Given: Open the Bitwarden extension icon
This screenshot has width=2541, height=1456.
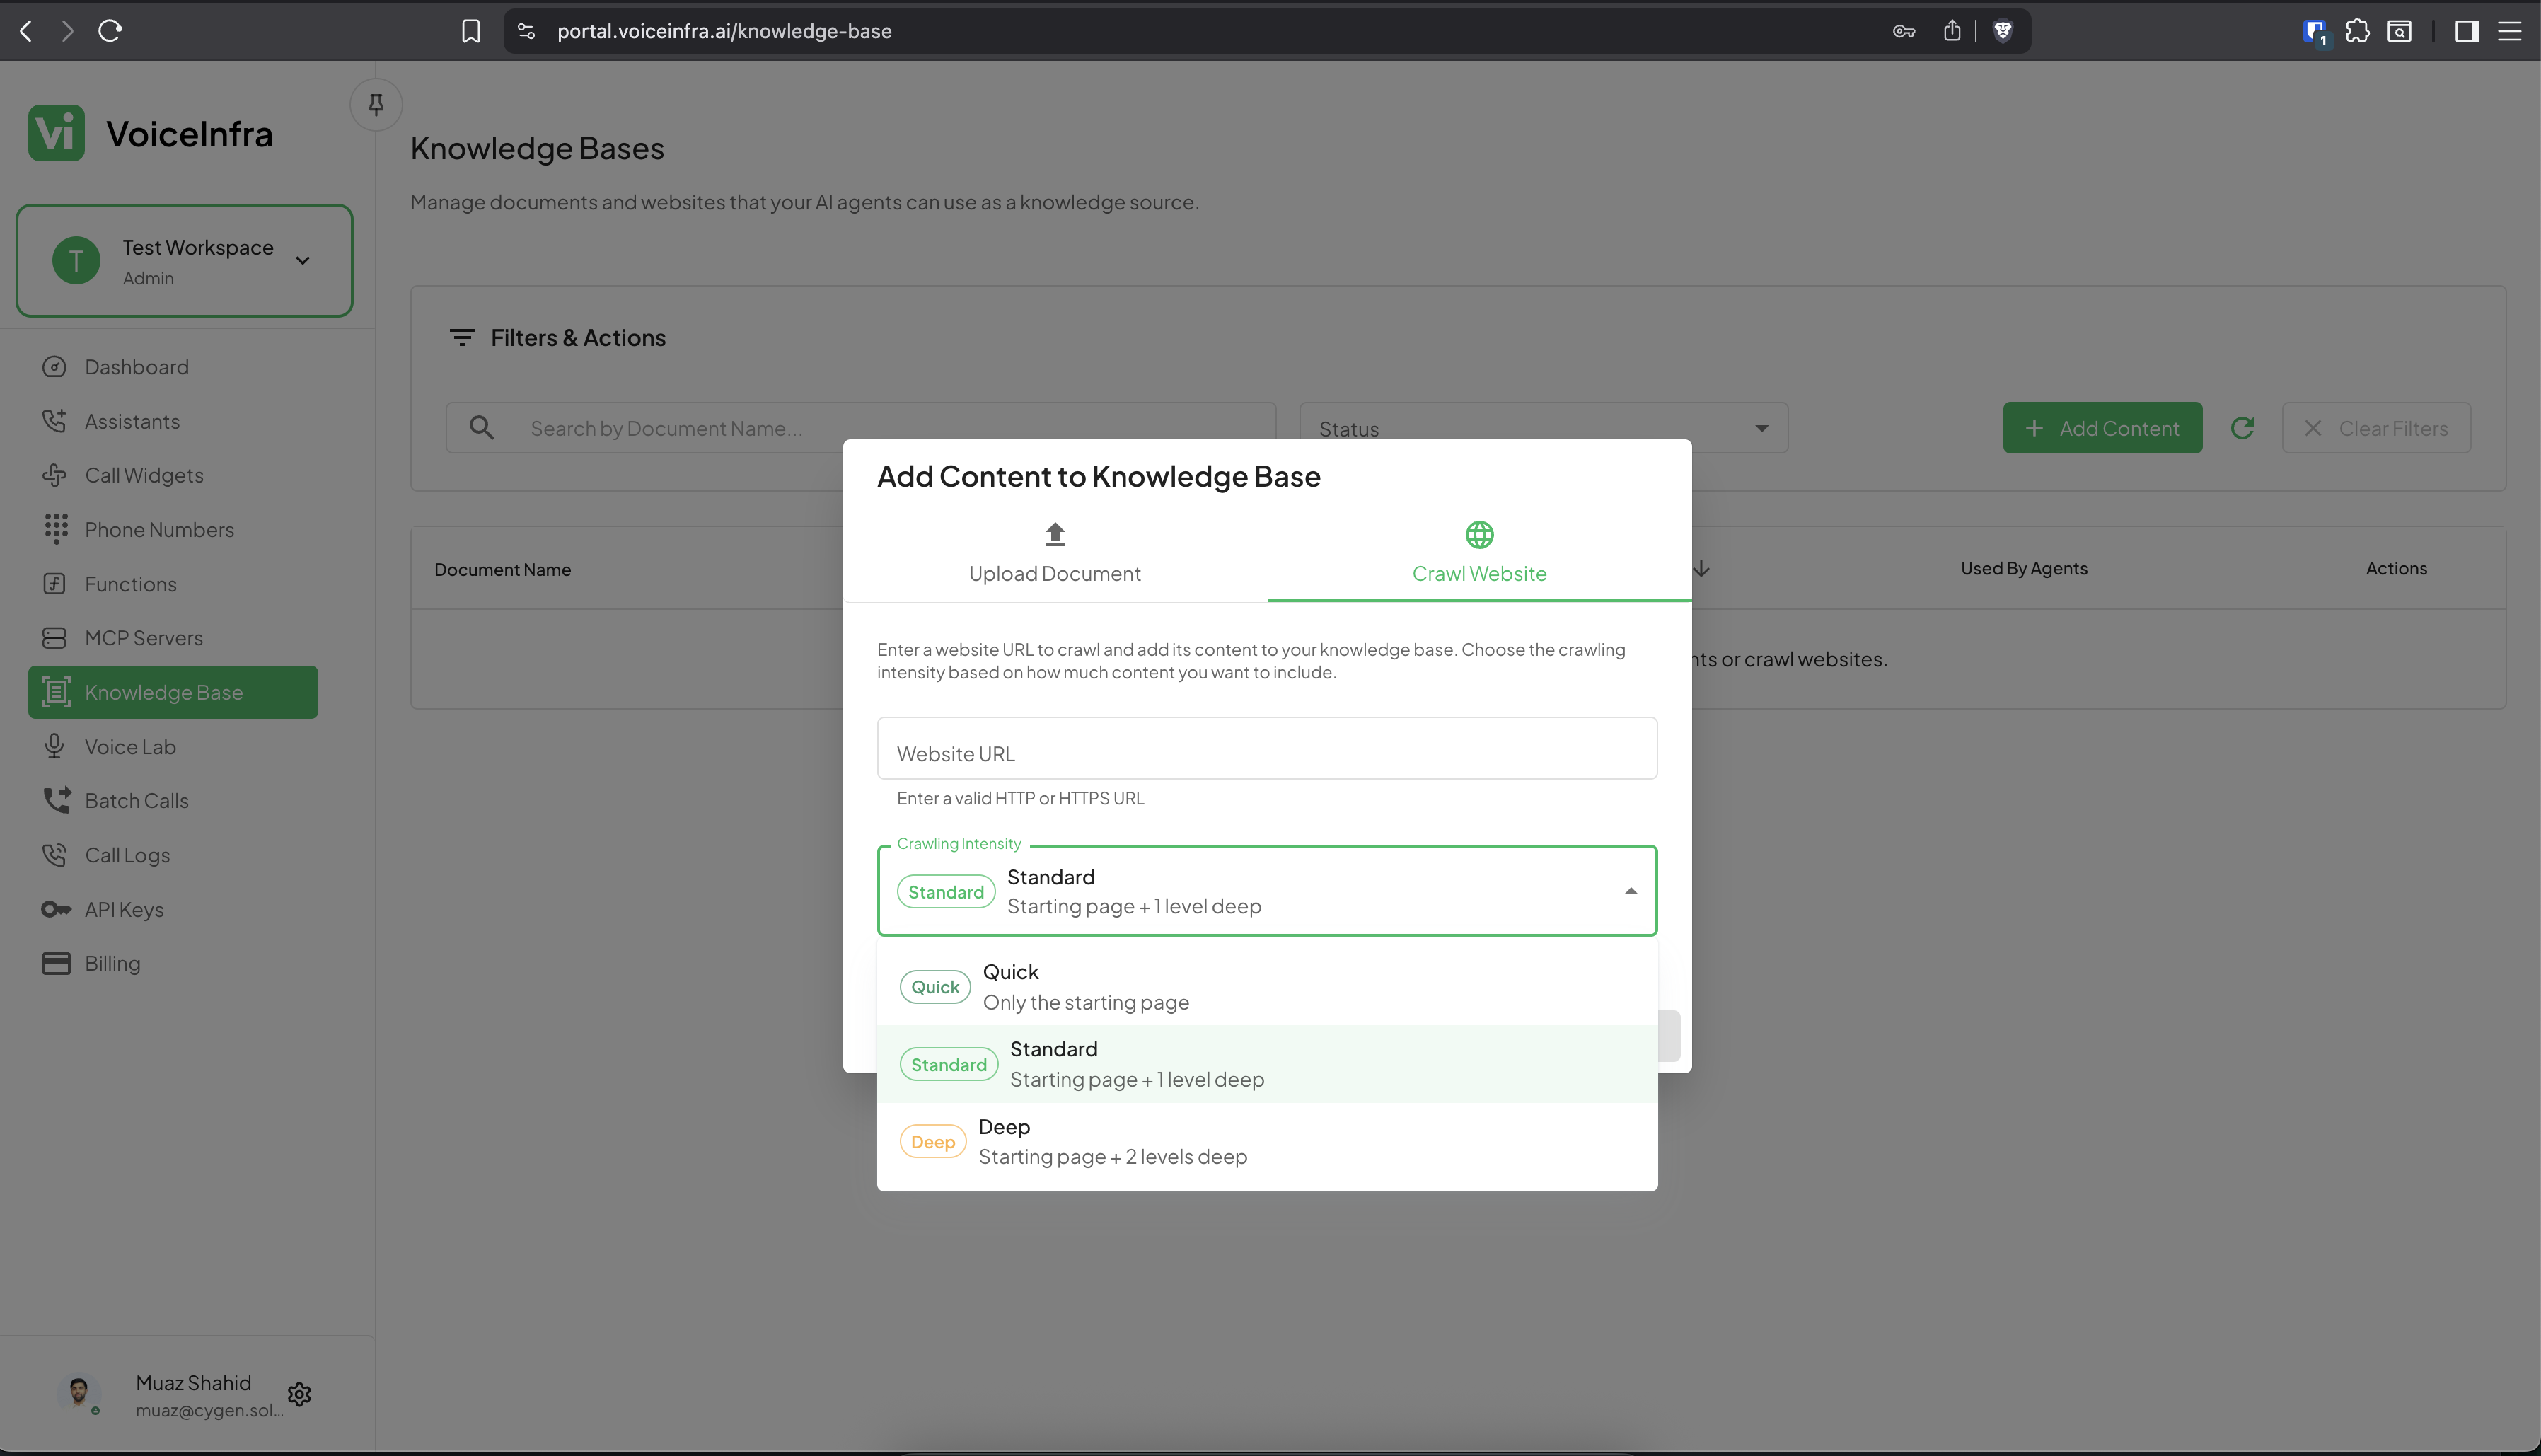Looking at the screenshot, I should point(2315,32).
